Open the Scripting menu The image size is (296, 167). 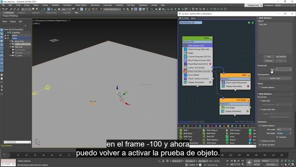tap(119, 5)
